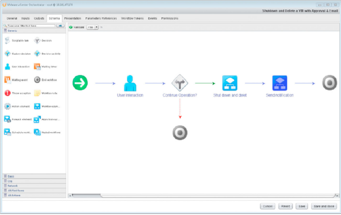341x215 pixels.
Task: Select the Scriptable task palette icon
Action: click(7, 40)
